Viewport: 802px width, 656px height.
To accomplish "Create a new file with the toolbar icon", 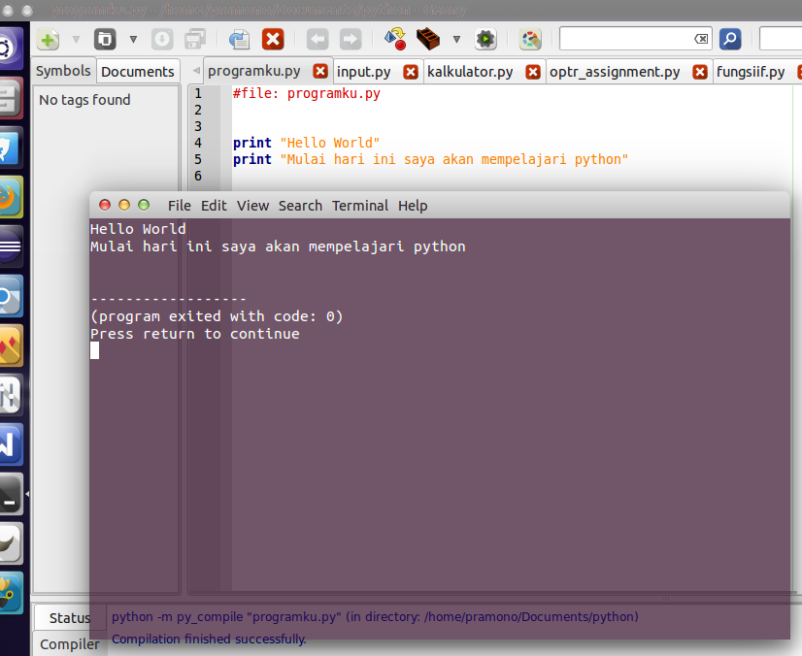I will (x=49, y=40).
